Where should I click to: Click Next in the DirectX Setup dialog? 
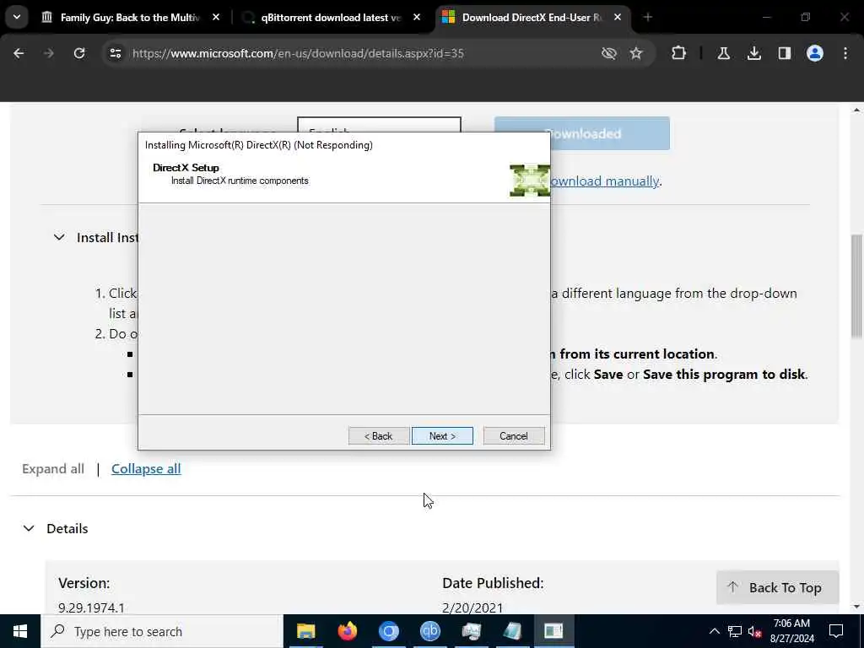(x=442, y=436)
